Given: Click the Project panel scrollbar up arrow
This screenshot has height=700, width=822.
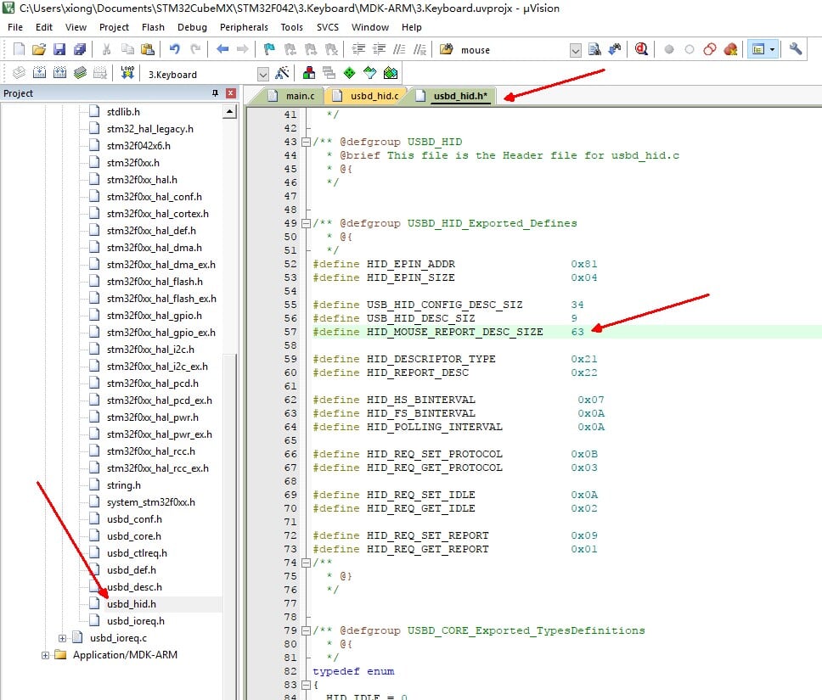Looking at the screenshot, I should point(229,111).
